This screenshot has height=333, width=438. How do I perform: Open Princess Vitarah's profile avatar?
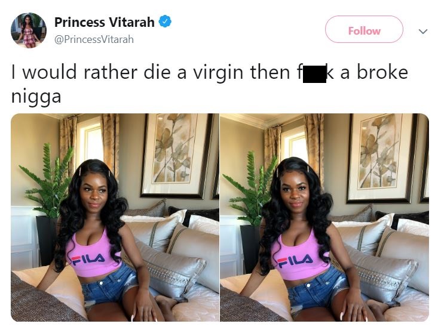[29, 30]
